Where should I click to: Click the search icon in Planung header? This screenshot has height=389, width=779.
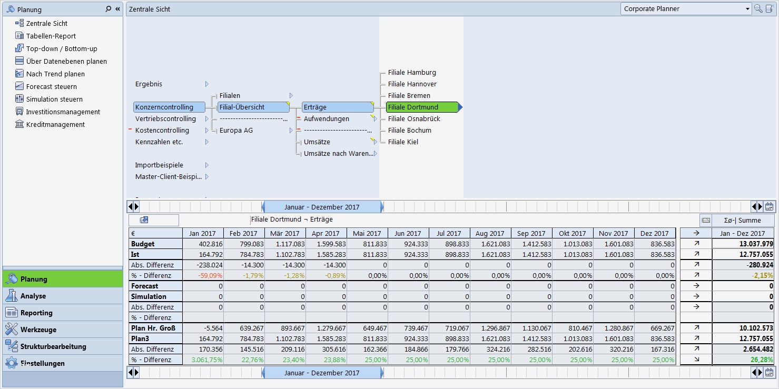point(109,9)
